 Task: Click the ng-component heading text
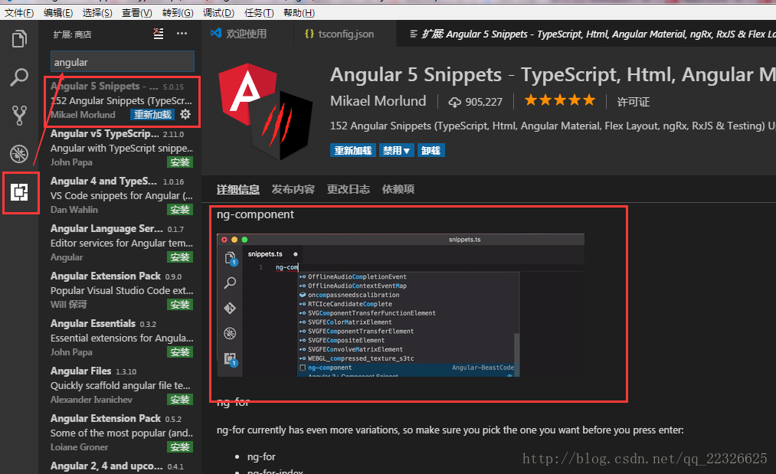pyautogui.click(x=255, y=214)
